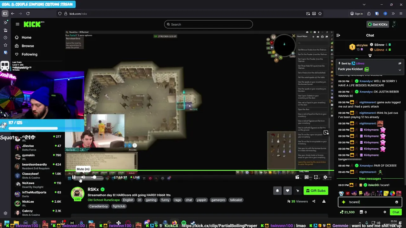Bookmark page with star icon

[320, 14]
